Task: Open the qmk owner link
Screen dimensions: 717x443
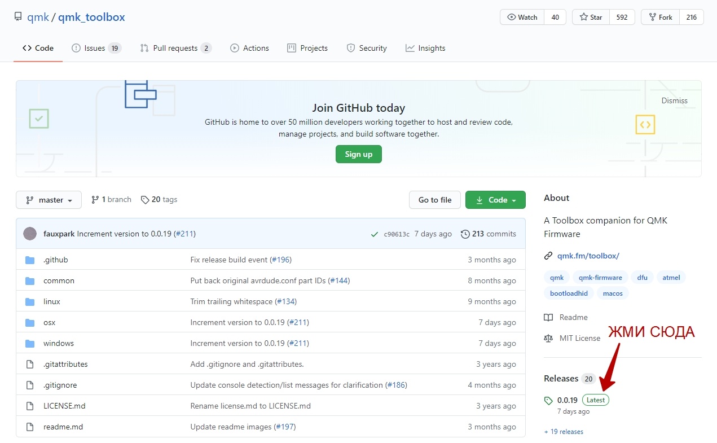Action: click(x=38, y=17)
